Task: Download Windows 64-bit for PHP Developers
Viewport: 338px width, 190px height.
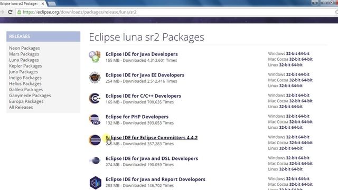Action: click(x=304, y=116)
